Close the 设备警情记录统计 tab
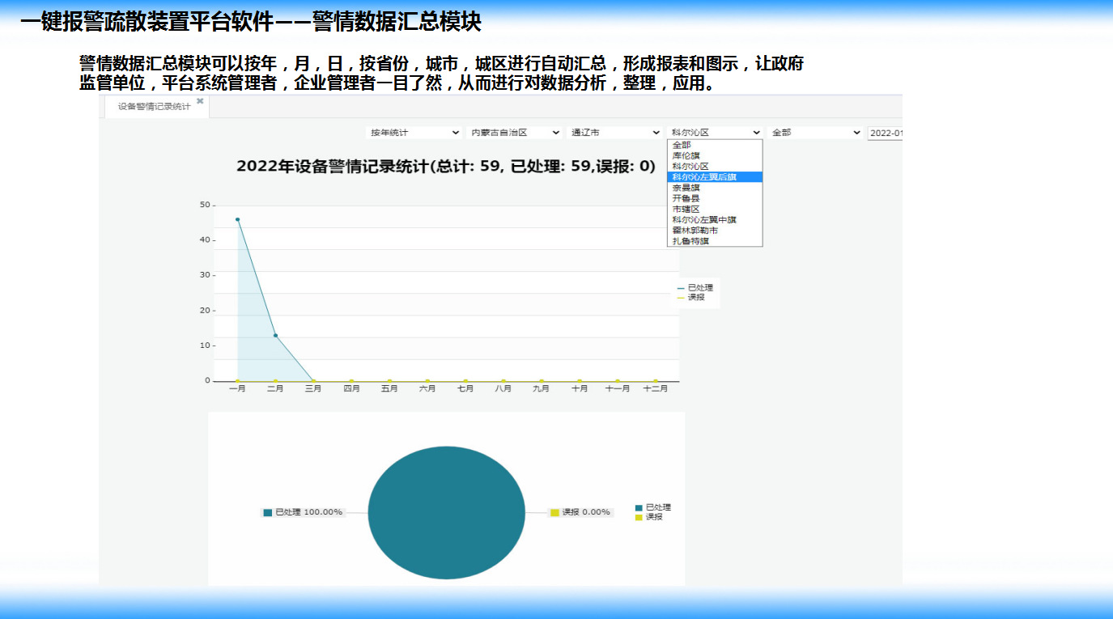This screenshot has width=1113, height=619. coord(200,101)
